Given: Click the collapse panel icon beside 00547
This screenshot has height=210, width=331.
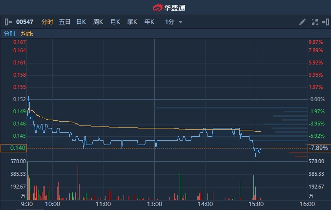Looking at the screenshot, I should (x=8, y=22).
